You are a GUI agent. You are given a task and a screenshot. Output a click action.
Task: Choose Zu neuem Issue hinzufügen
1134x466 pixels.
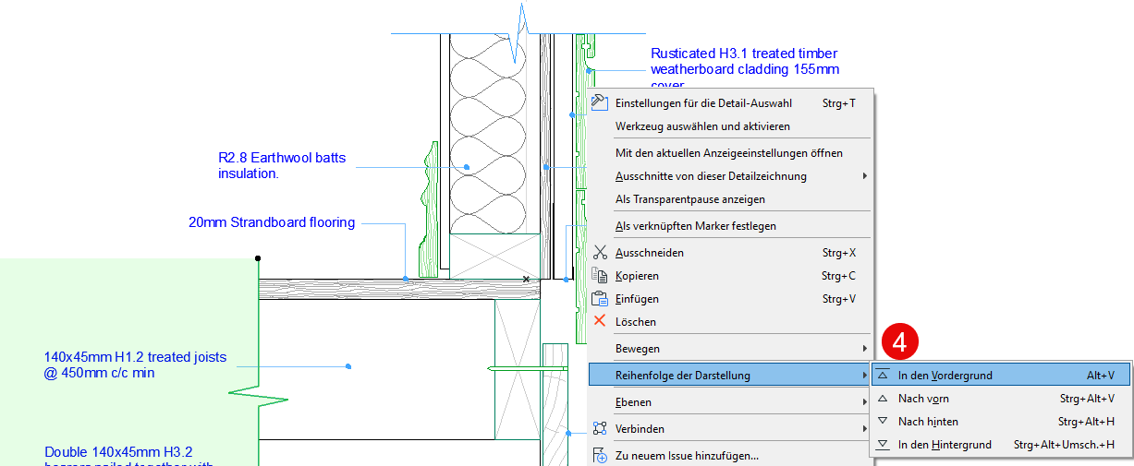click(x=730, y=455)
